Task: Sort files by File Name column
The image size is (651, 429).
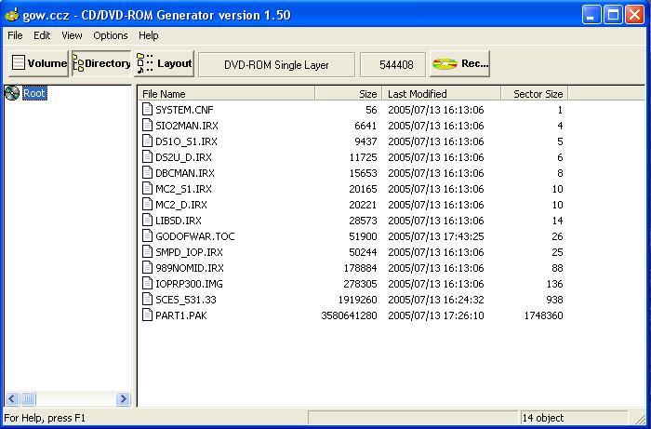Action: (226, 93)
